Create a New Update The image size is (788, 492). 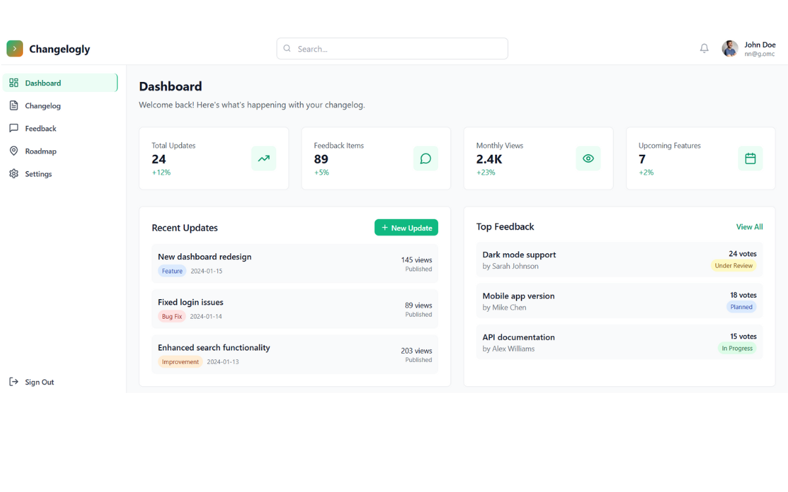(406, 228)
